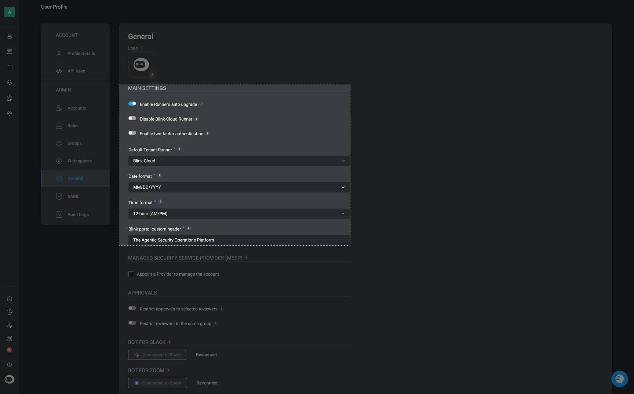The height and width of the screenshot is (394, 634).
Task: Go to Roles admin page
Action: click(75, 126)
